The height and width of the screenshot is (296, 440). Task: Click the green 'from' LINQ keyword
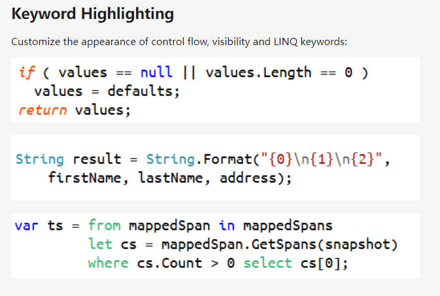(105, 225)
